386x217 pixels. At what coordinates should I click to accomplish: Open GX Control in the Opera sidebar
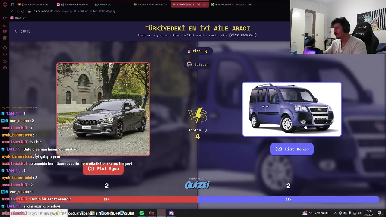(x=5, y=18)
